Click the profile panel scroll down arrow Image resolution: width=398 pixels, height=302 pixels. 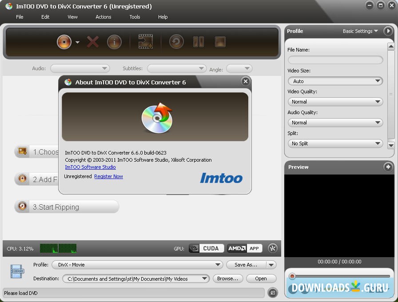click(391, 145)
